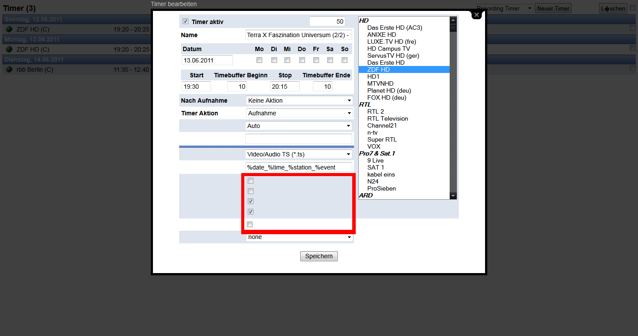
Task: Click green status icon of rbb Berlin timer
Action: click(x=9, y=69)
